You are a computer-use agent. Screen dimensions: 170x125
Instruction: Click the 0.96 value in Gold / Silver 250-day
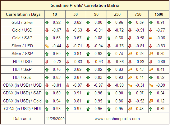tap(119, 23)
